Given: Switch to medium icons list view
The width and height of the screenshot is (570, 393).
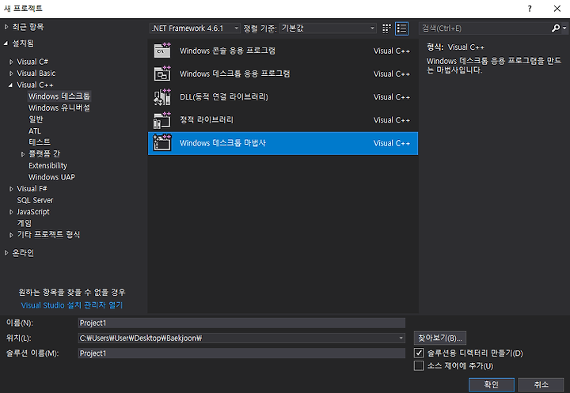Looking at the screenshot, I should pyautogui.click(x=401, y=28).
